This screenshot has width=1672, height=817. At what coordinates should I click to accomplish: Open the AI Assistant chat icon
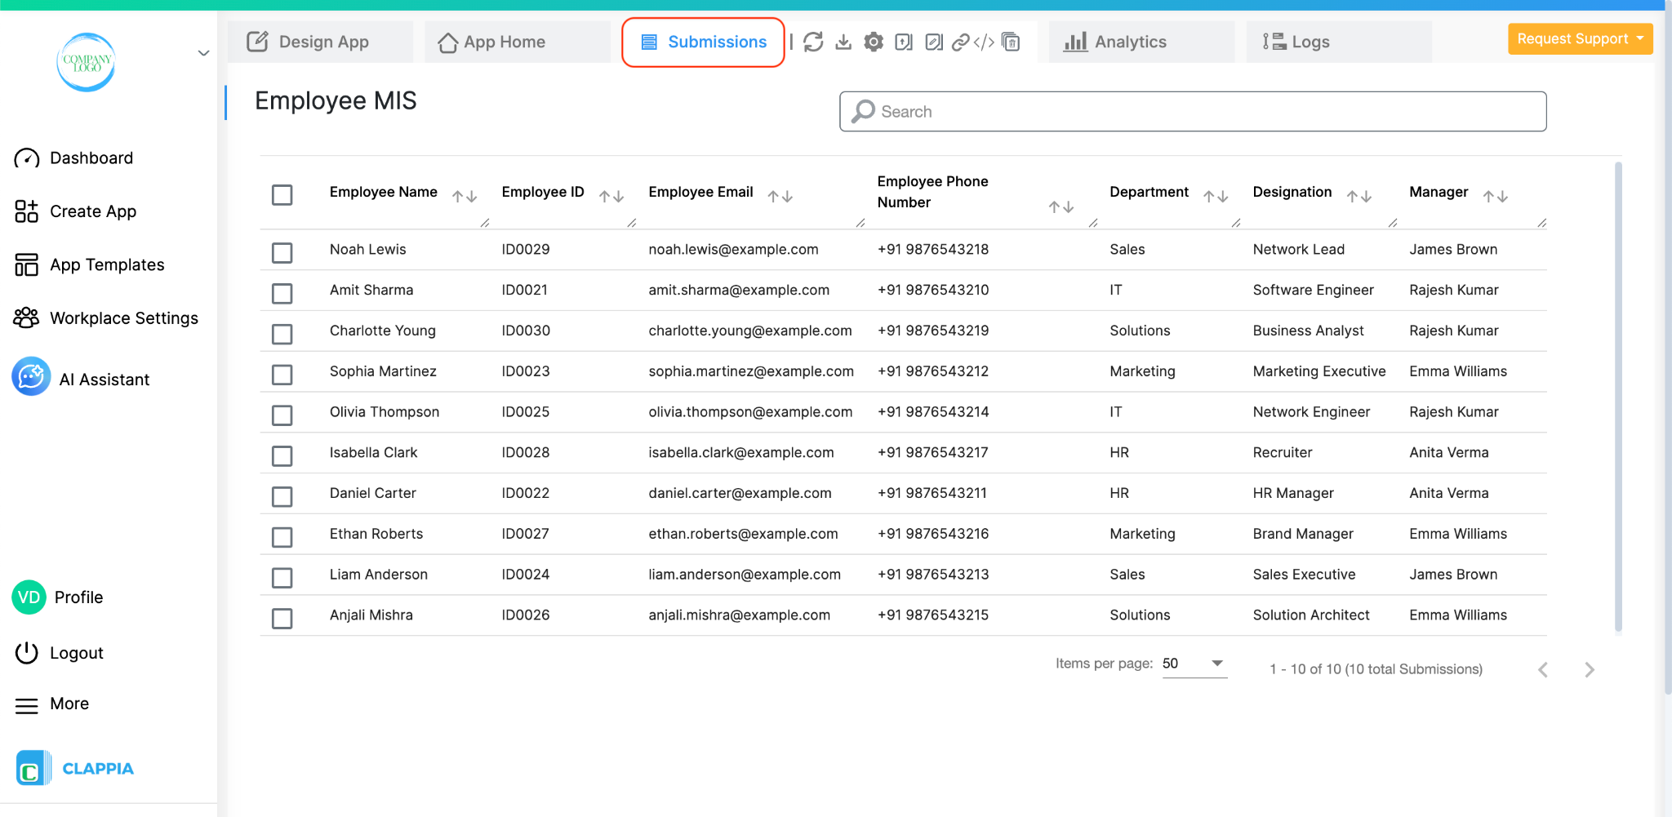point(31,376)
